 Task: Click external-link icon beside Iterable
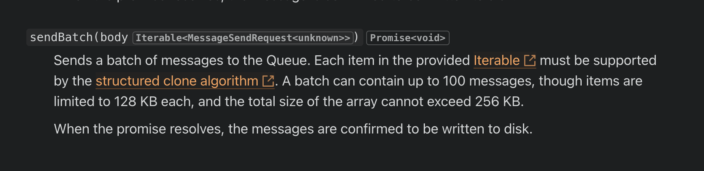(x=530, y=61)
